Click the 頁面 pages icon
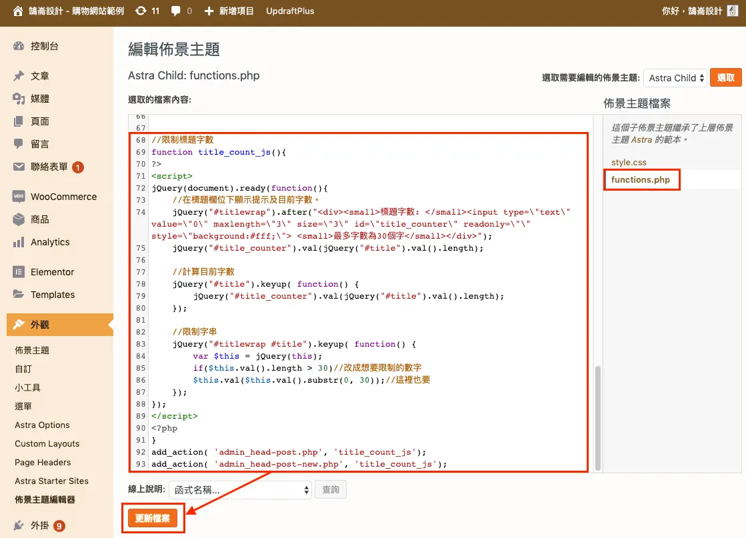Image resolution: width=746 pixels, height=538 pixels. (19, 121)
